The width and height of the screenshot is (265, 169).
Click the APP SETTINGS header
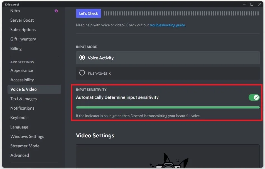coord(22,62)
